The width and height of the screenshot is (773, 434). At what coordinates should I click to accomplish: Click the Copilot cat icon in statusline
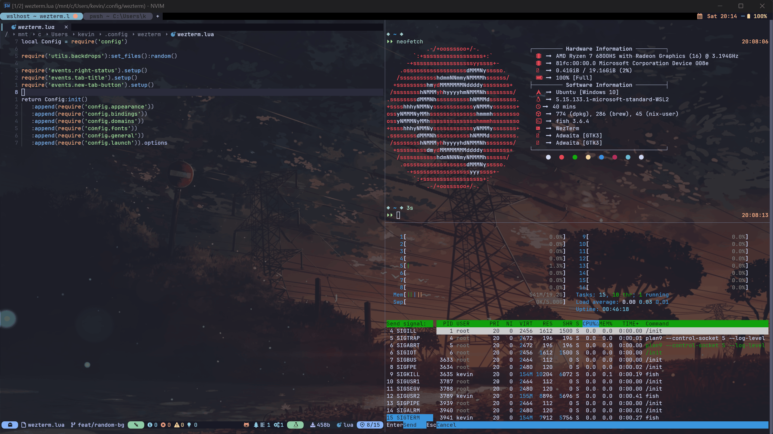coord(246,425)
